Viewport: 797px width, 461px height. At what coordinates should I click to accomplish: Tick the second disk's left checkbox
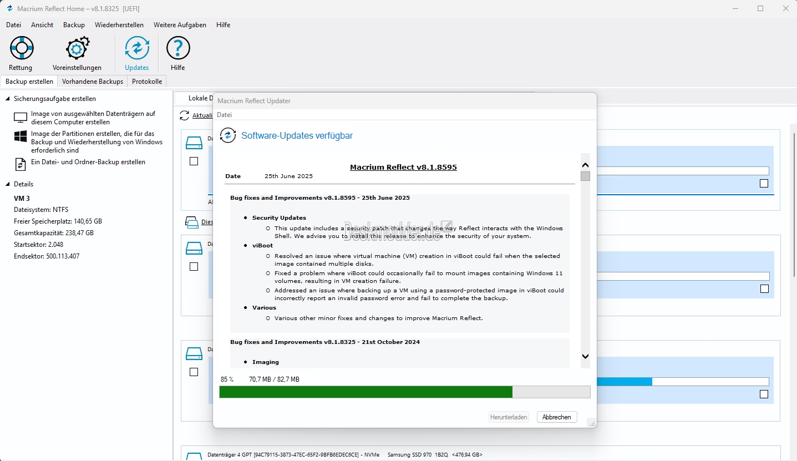coord(194,267)
